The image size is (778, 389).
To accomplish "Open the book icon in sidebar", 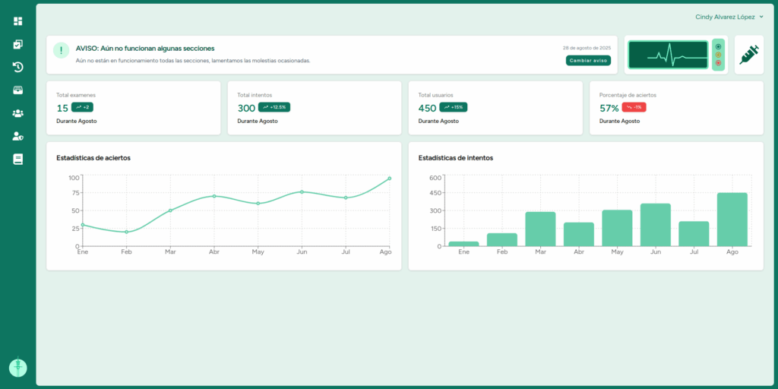I will click(x=17, y=160).
